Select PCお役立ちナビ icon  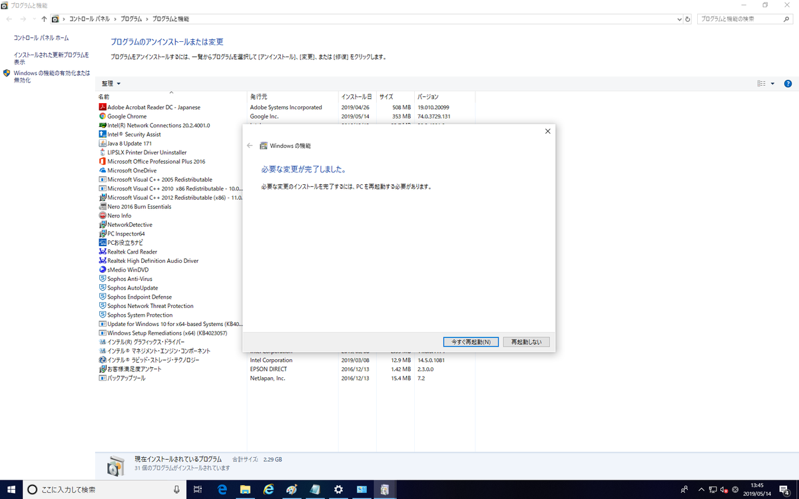pos(103,243)
